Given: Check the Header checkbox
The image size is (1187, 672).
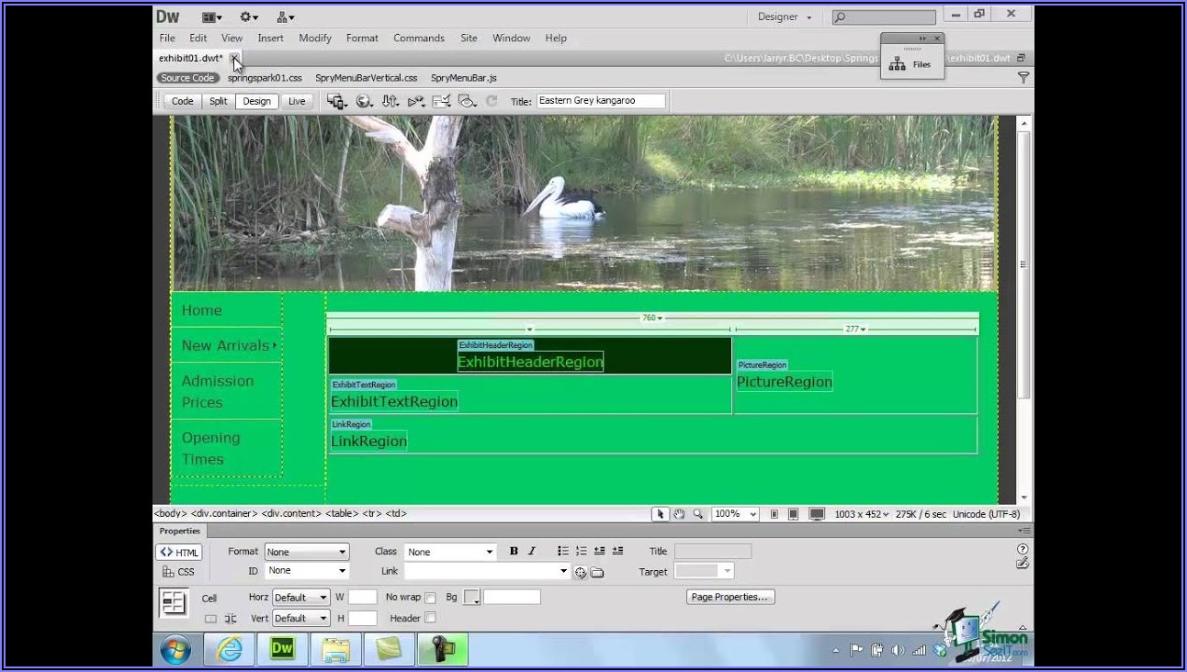Looking at the screenshot, I should pyautogui.click(x=430, y=619).
